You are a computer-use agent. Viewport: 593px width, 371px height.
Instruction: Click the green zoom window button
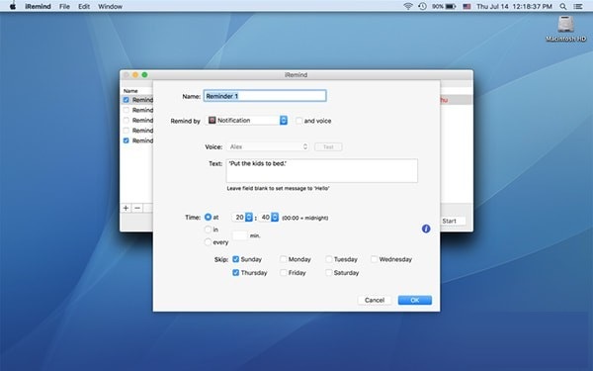[x=144, y=74]
